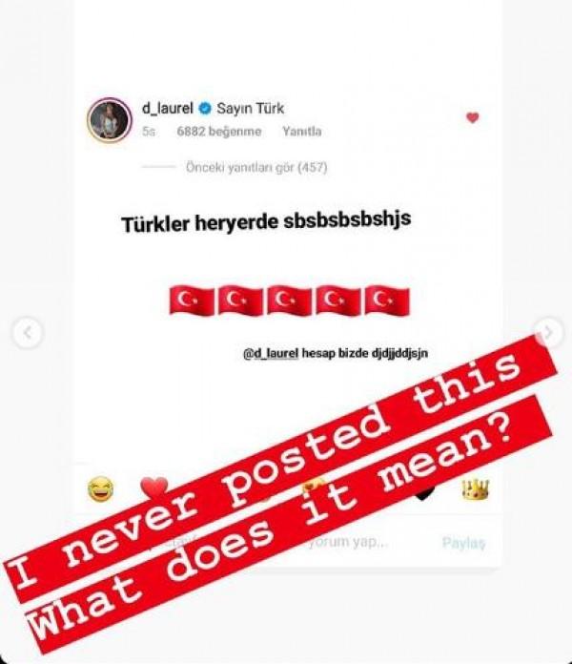Go to the previous slide with the left arrow
The image size is (572, 664).
pyautogui.click(x=28, y=333)
